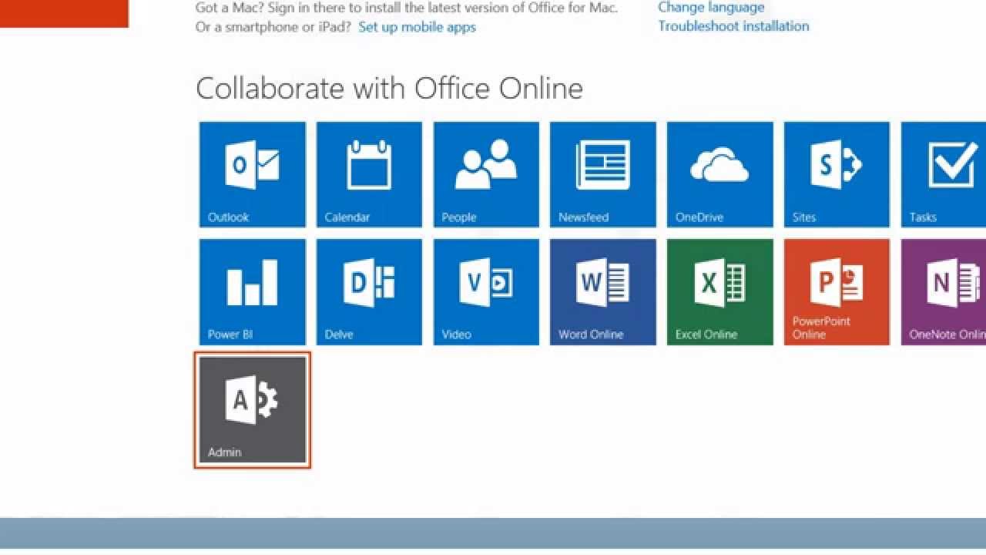Image resolution: width=986 pixels, height=555 pixels.
Task: Click the Change language link
Action: coord(711,8)
